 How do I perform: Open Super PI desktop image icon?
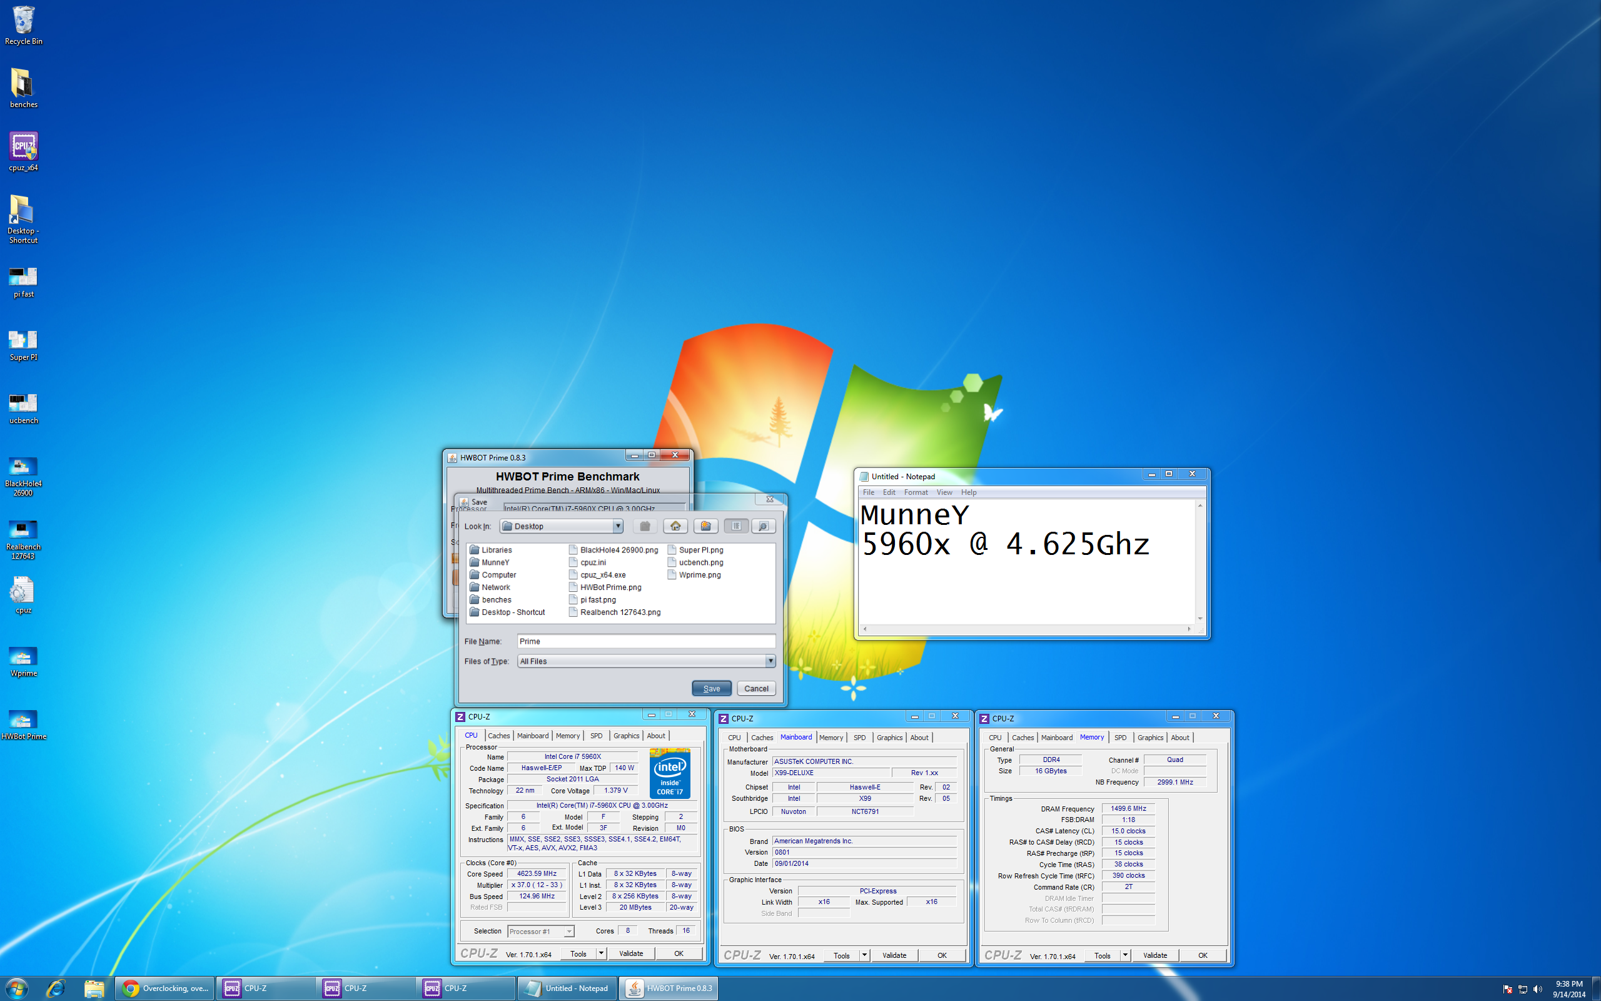point(23,345)
